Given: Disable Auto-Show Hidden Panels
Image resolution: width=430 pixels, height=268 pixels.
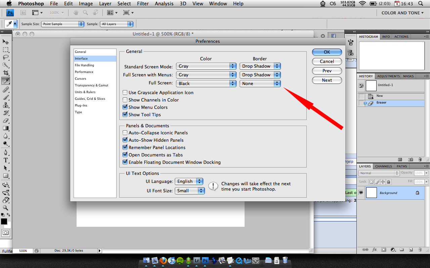Looking at the screenshot, I should pos(125,140).
